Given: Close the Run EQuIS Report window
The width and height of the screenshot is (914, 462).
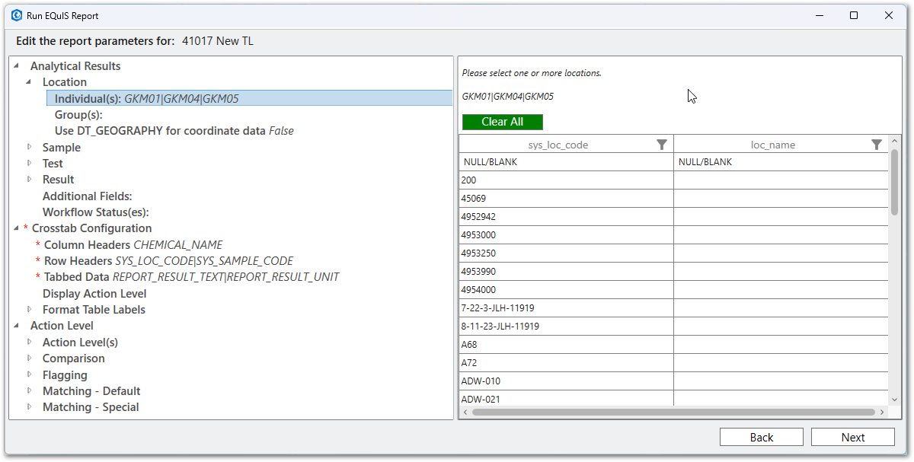Looking at the screenshot, I should tap(889, 15).
